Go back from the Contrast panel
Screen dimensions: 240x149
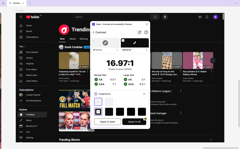(x=94, y=32)
